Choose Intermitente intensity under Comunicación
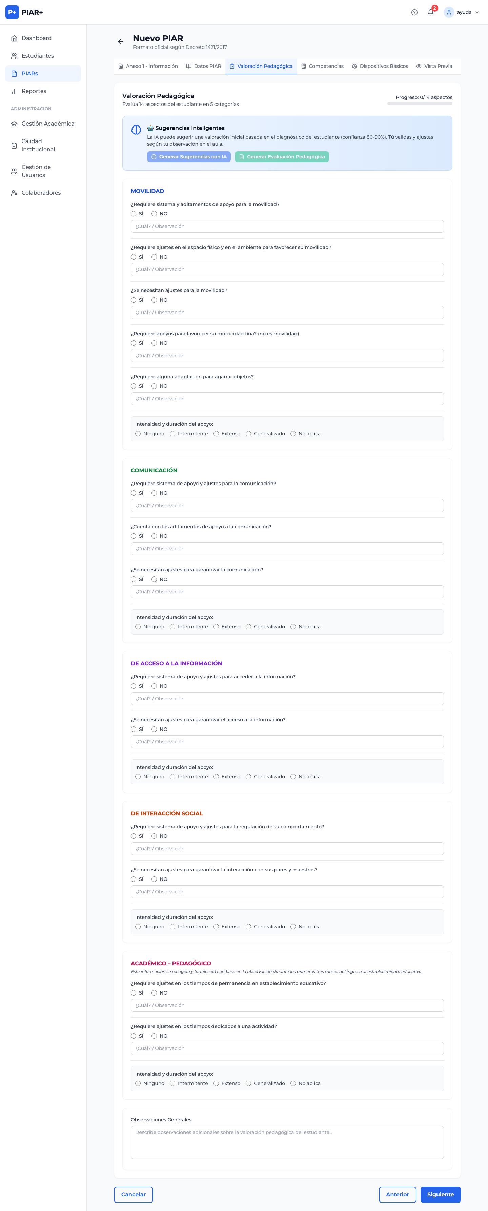The width and height of the screenshot is (488, 1211). pyautogui.click(x=173, y=627)
